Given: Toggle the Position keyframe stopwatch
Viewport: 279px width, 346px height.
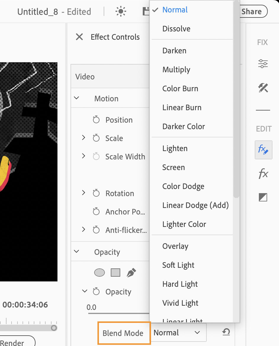Looking at the screenshot, I should pos(96,120).
